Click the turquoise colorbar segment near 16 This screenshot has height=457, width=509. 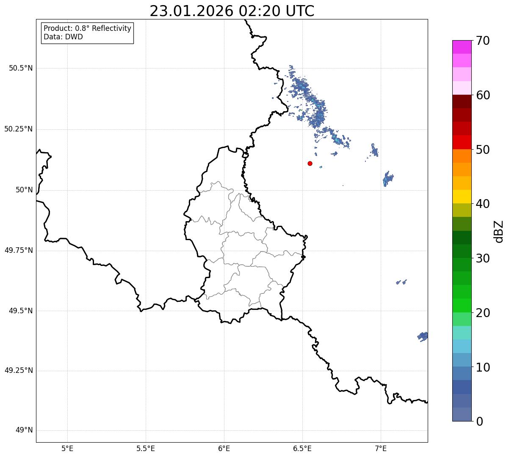[462, 333]
